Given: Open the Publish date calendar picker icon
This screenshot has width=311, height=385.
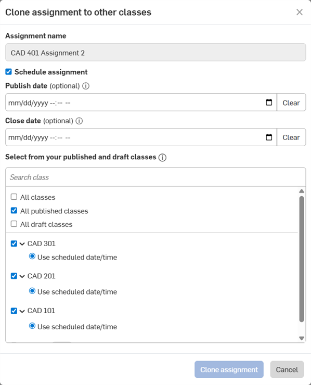Looking at the screenshot, I should point(269,102).
